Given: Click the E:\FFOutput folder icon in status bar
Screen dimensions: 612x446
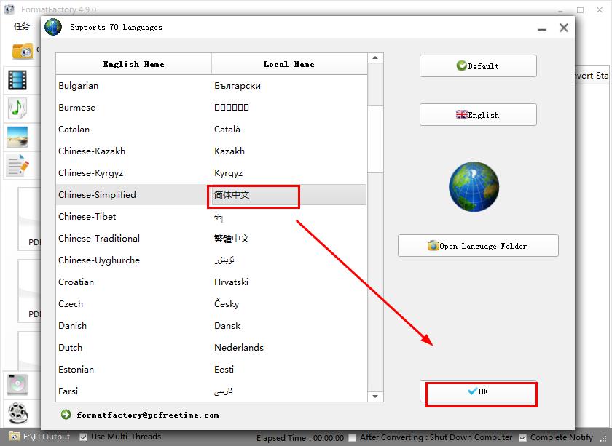Looking at the screenshot, I should [14, 437].
